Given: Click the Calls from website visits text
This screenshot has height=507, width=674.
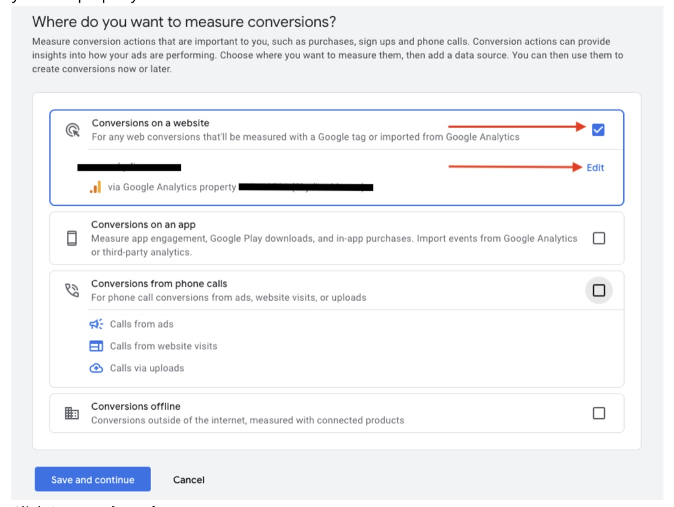Looking at the screenshot, I should click(163, 346).
